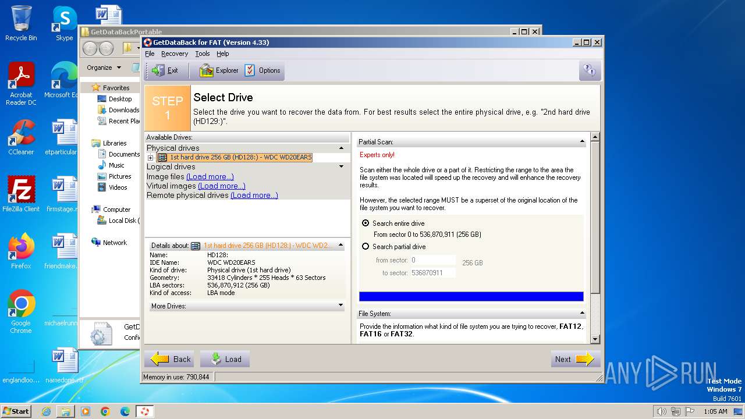Select Music under Libraries in Explorer

[x=116, y=165]
